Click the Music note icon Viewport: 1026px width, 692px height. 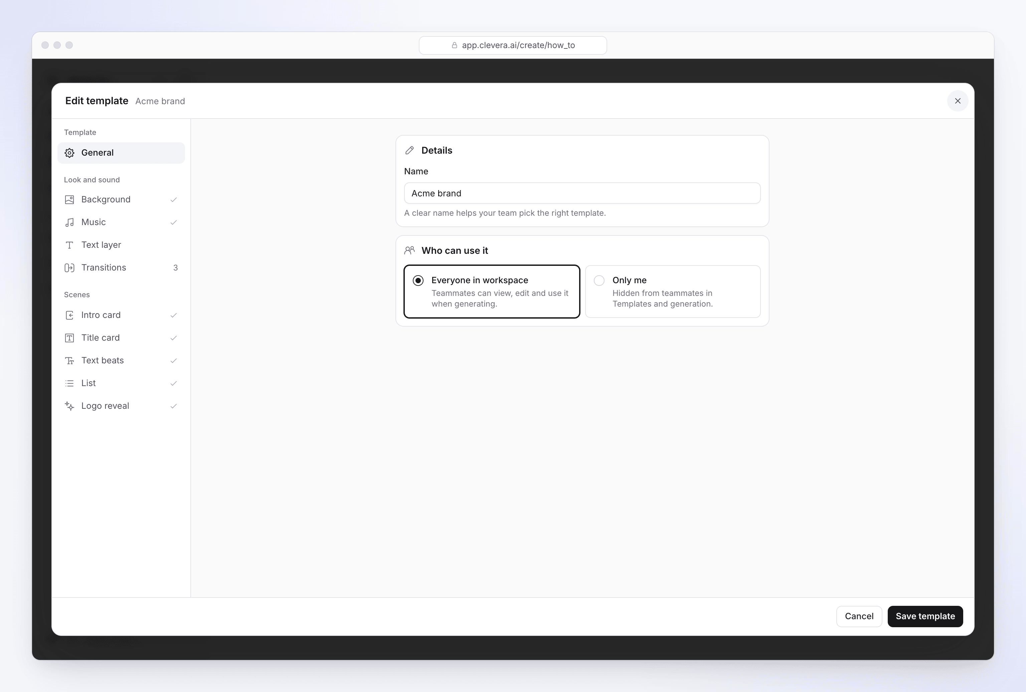pos(69,222)
